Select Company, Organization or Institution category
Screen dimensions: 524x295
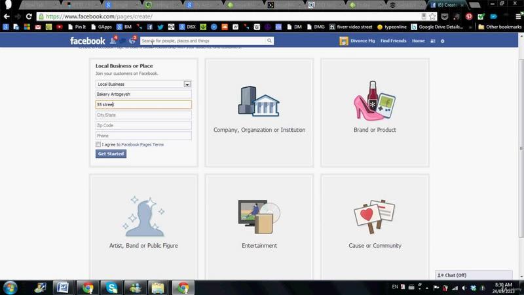(x=259, y=113)
